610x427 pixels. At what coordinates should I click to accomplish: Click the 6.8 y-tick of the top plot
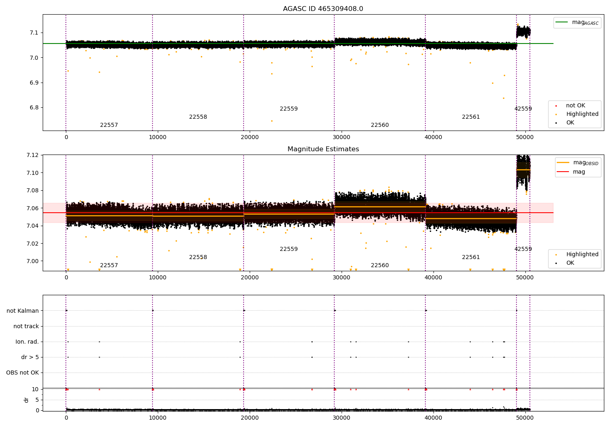33,108
